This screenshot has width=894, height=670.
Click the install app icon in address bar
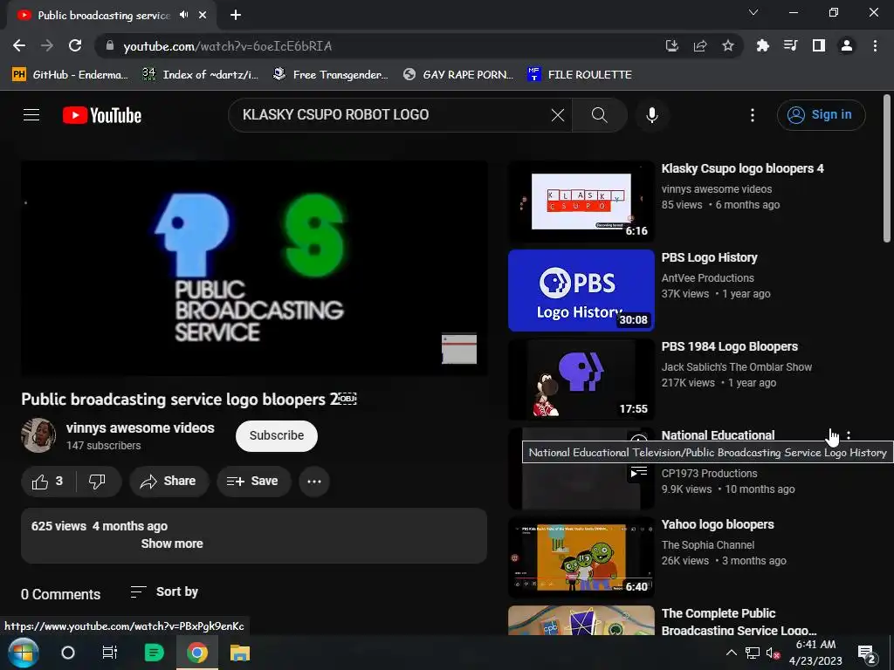672,45
